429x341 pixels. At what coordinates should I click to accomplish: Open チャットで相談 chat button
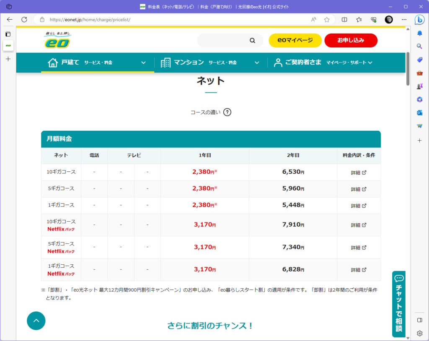(399, 304)
